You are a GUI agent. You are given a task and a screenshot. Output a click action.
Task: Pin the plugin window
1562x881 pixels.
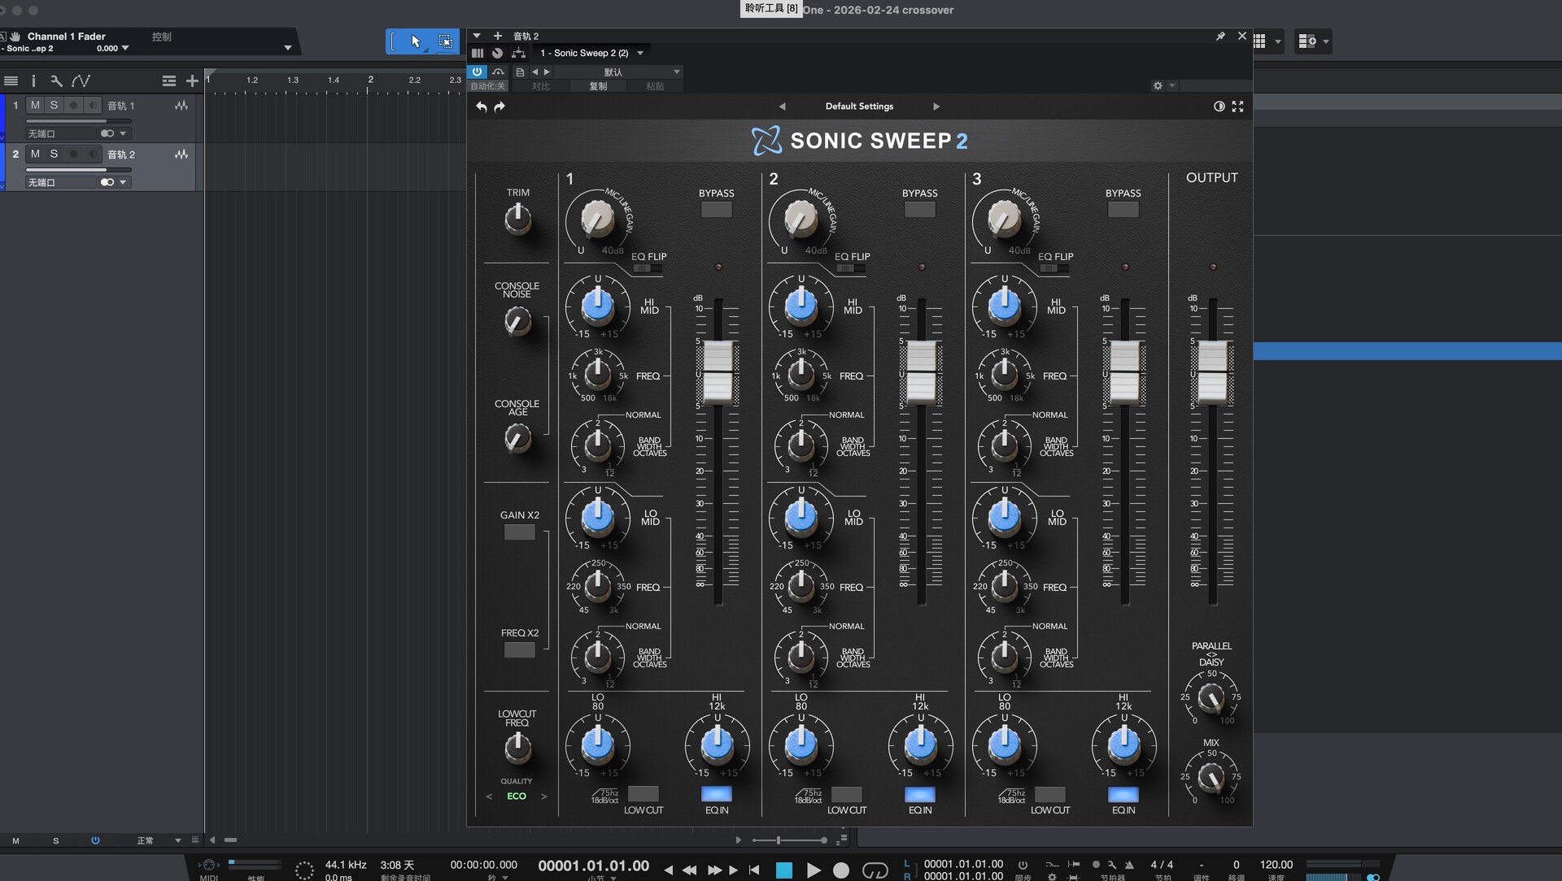pyautogui.click(x=1220, y=36)
